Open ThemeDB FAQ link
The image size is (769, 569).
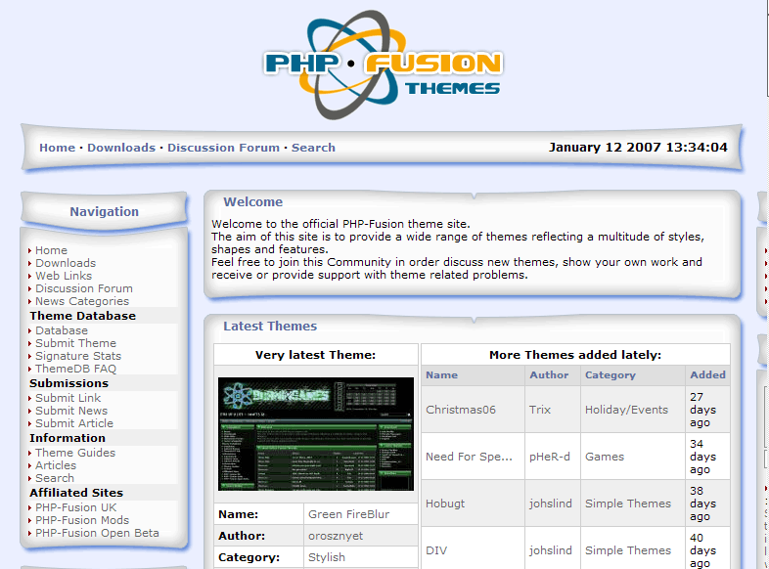pos(75,369)
